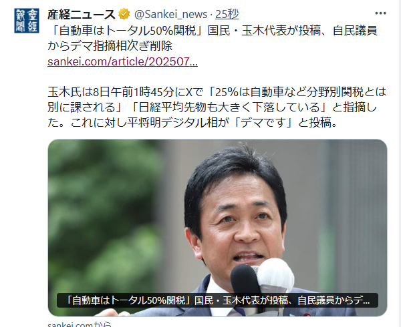The image size is (401, 327).
Task: Click the black caption overlay on preview card
Action: (217, 300)
